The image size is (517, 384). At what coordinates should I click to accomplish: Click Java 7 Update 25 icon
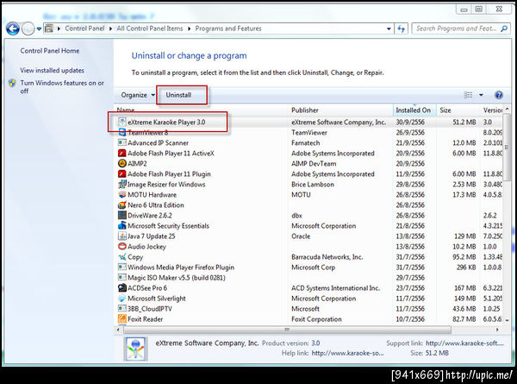pos(122,236)
